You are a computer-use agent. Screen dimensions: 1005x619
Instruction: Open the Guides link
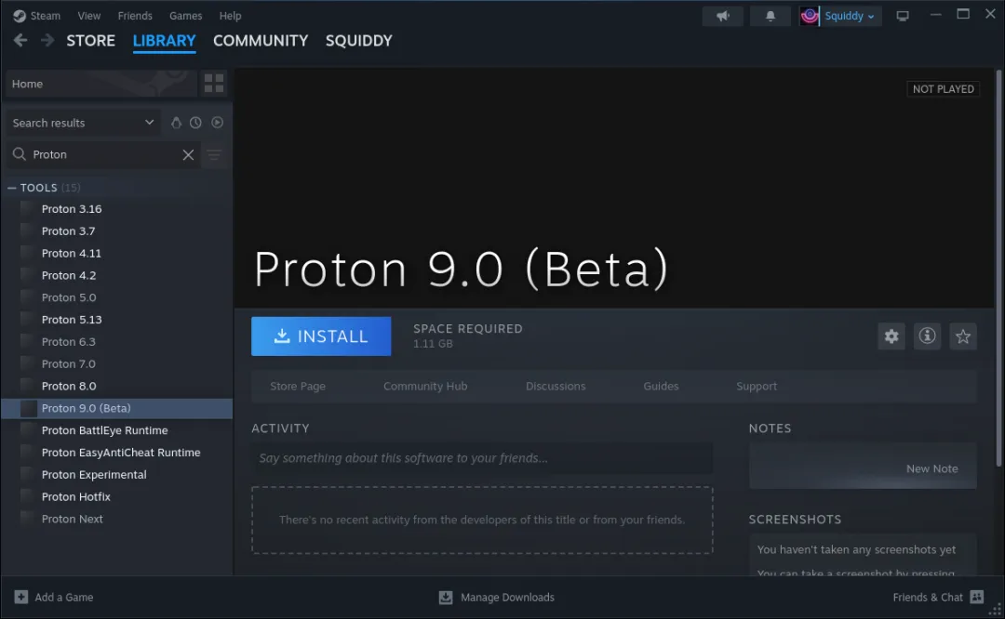click(661, 386)
